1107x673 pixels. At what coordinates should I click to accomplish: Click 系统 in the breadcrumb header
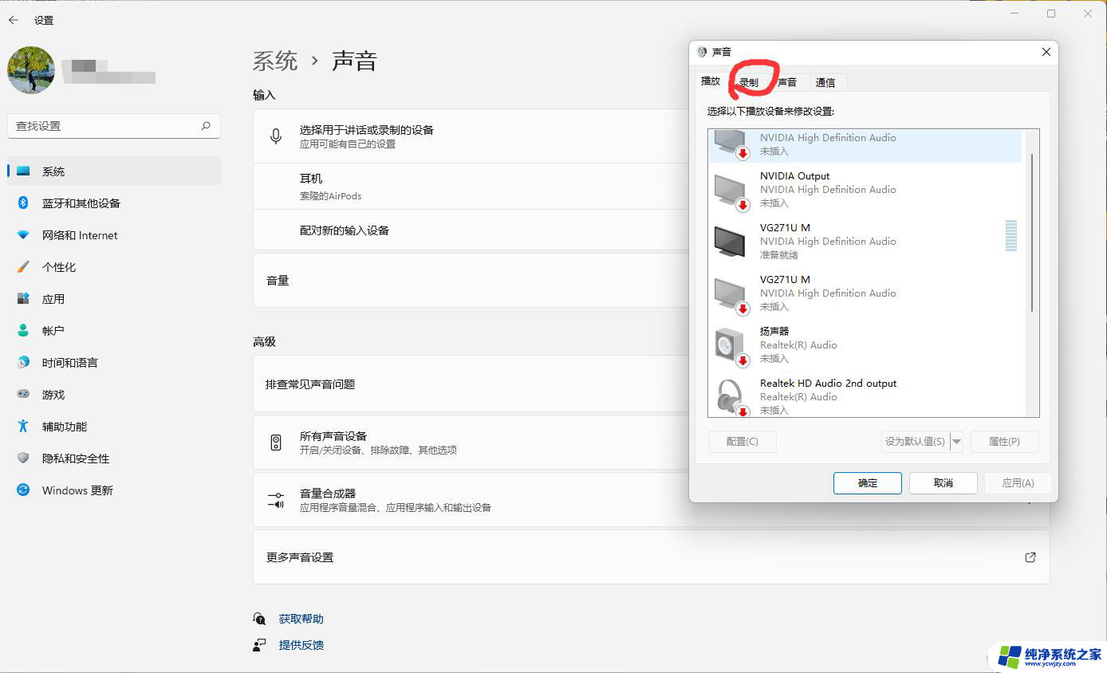(x=275, y=61)
